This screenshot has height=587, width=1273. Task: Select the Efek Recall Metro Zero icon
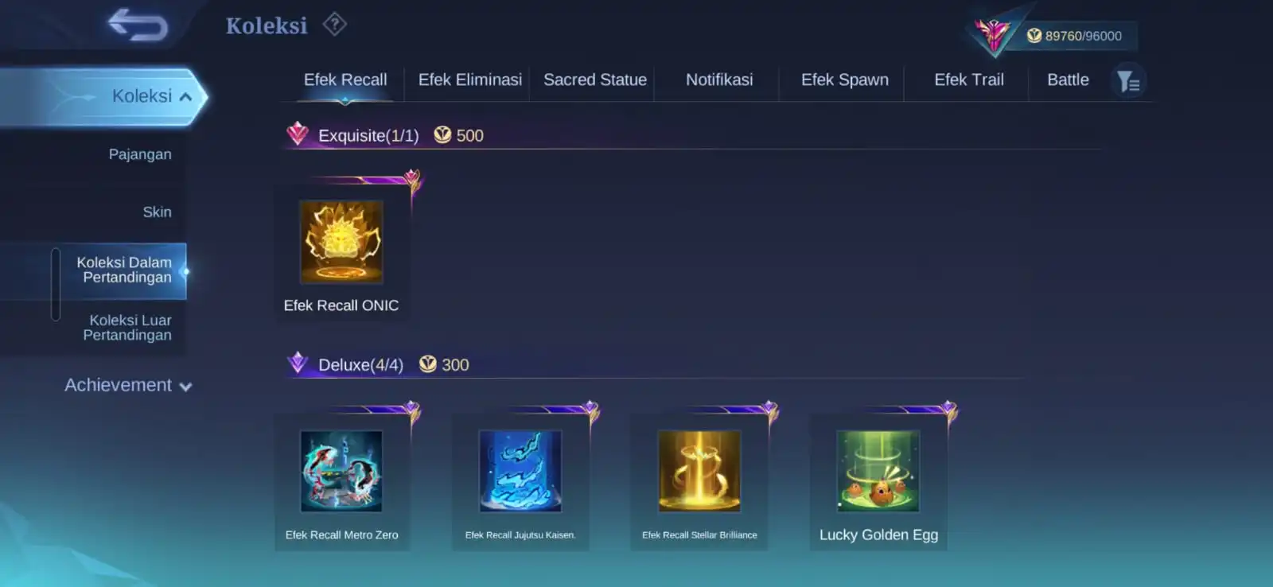341,471
